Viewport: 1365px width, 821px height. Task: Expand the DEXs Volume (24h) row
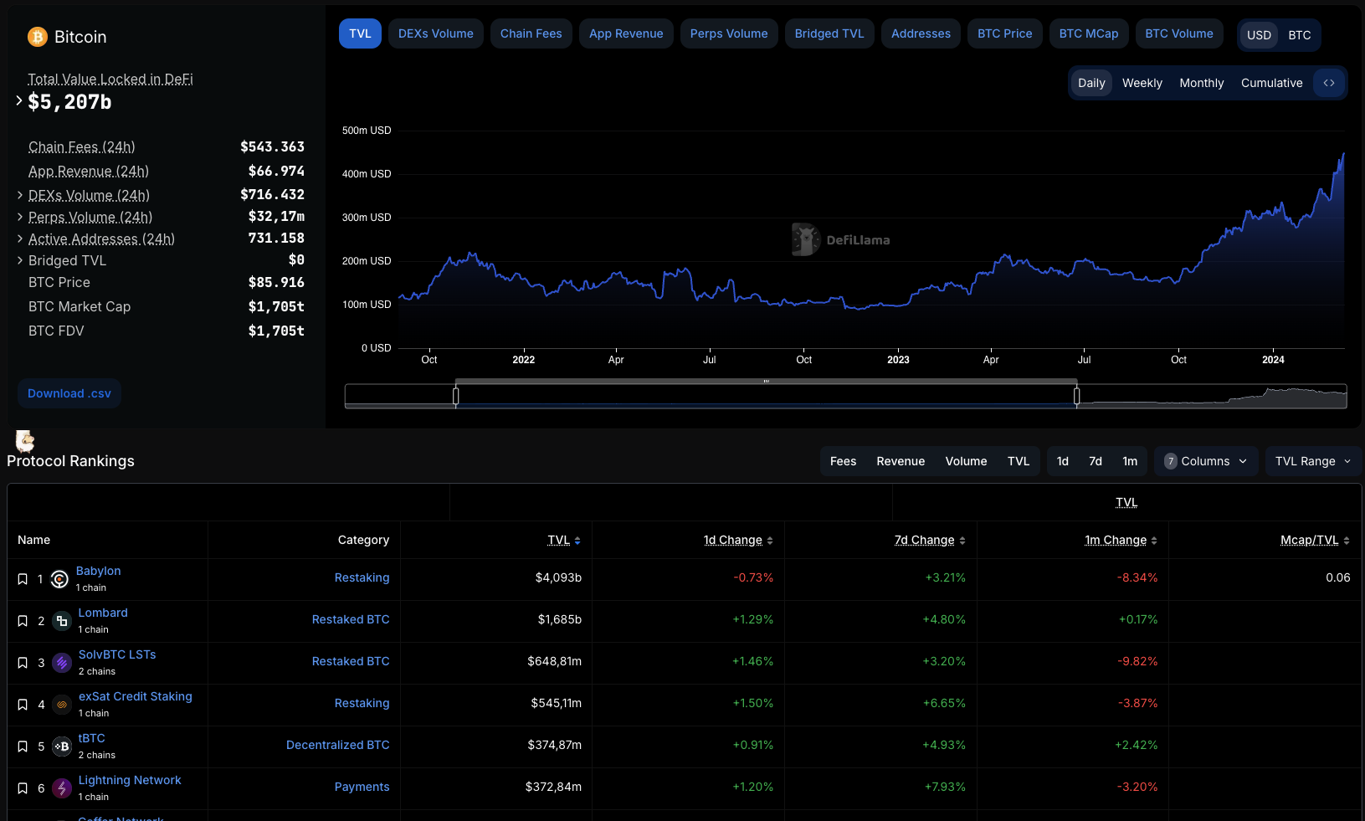20,195
